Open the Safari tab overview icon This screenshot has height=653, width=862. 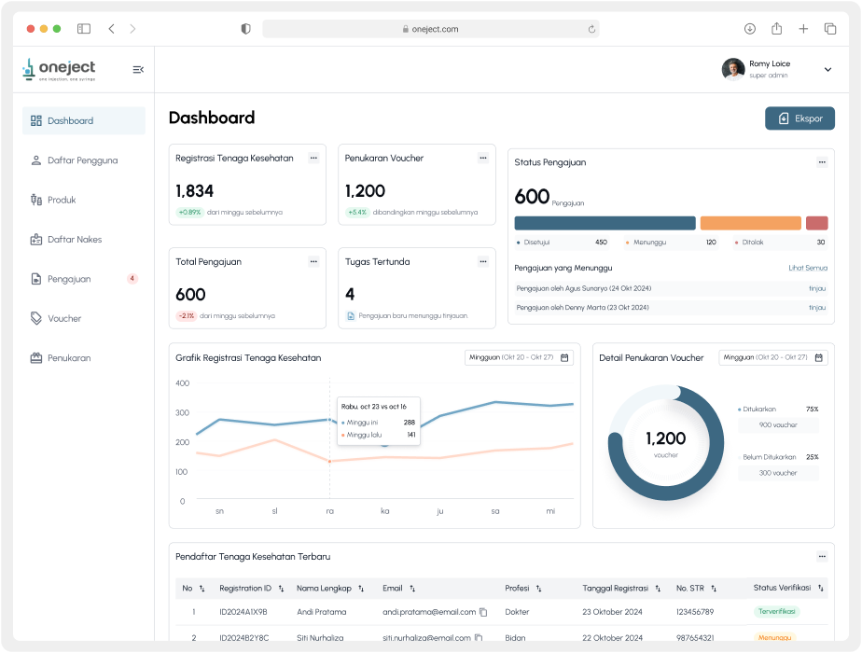pos(830,29)
